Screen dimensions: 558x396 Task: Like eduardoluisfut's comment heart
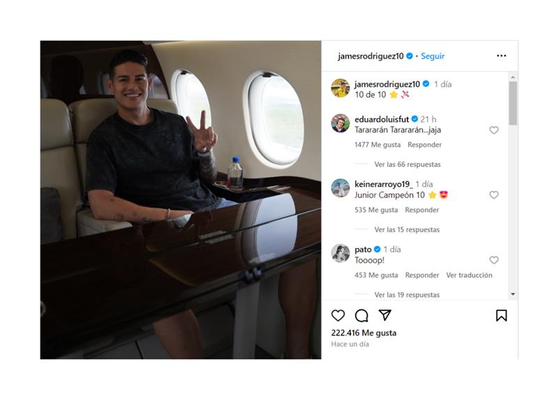494,130
